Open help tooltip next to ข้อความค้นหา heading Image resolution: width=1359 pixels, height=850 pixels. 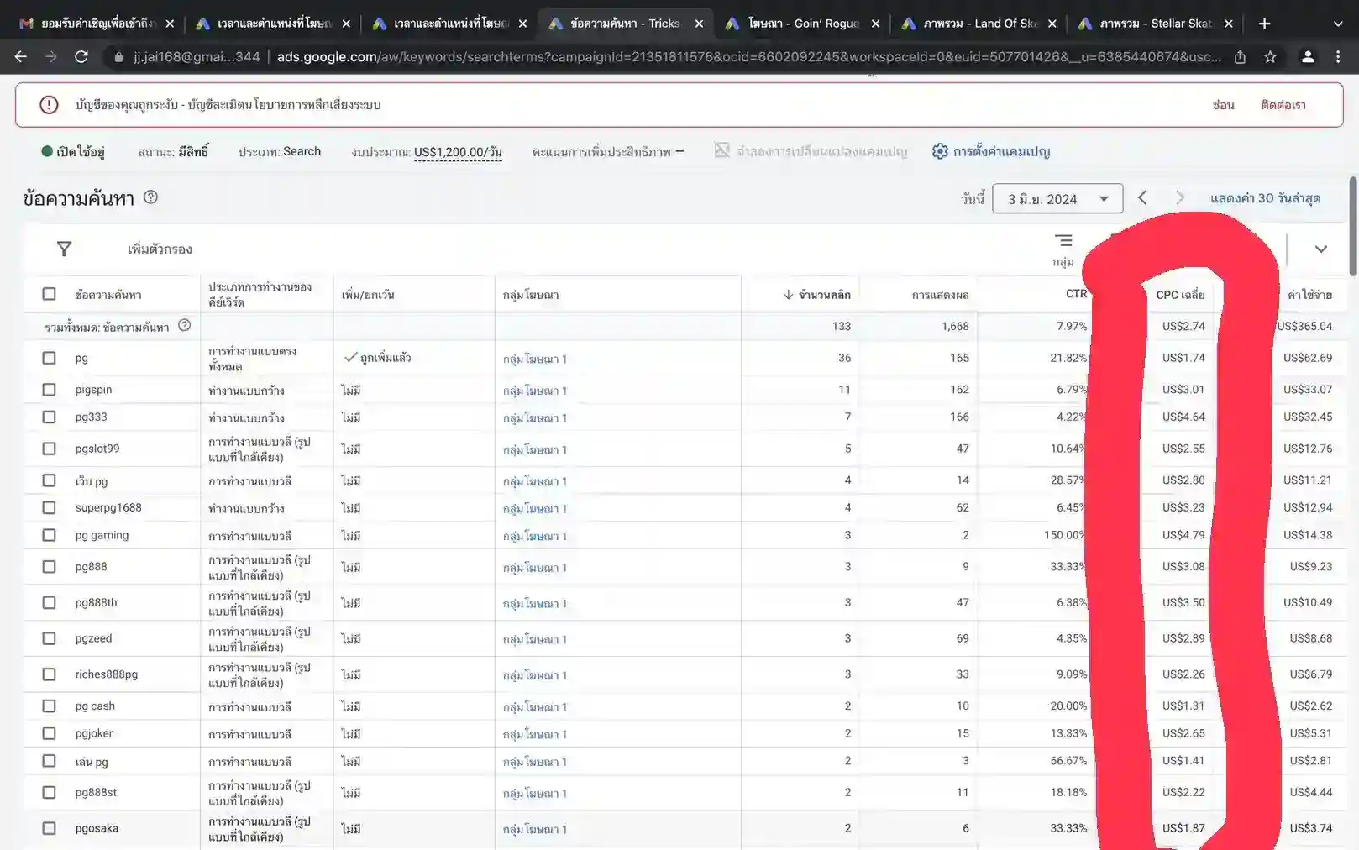click(x=151, y=197)
